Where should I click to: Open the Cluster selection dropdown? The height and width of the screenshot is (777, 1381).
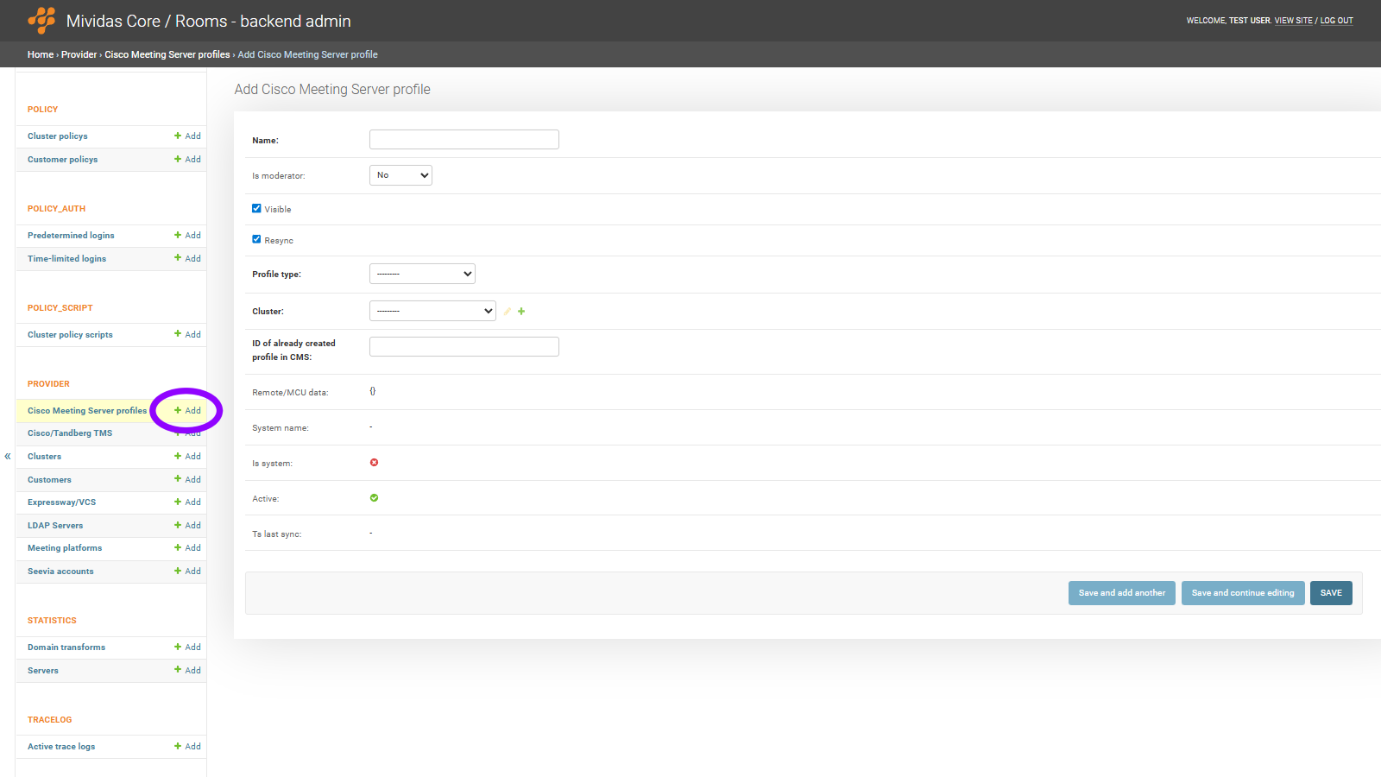(x=432, y=311)
